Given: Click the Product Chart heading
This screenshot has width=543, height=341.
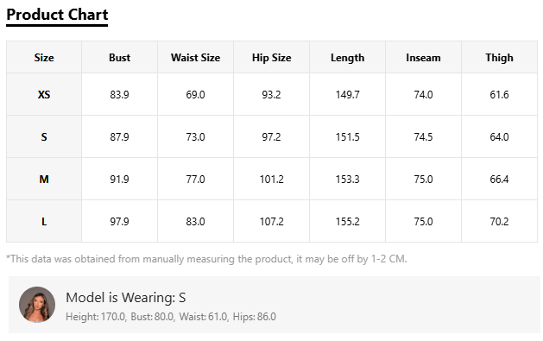Looking at the screenshot, I should pyautogui.click(x=57, y=15).
